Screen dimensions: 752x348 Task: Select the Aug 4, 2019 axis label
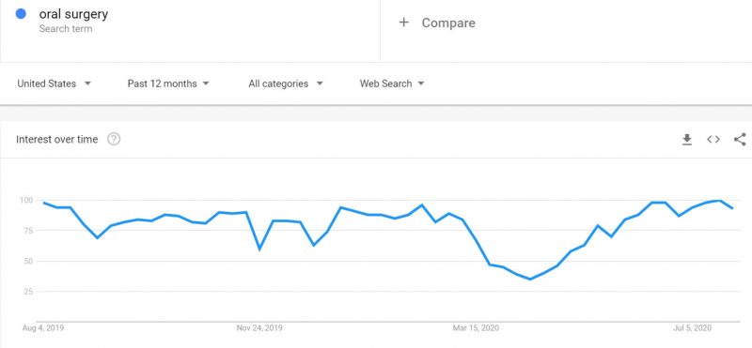tap(43, 328)
